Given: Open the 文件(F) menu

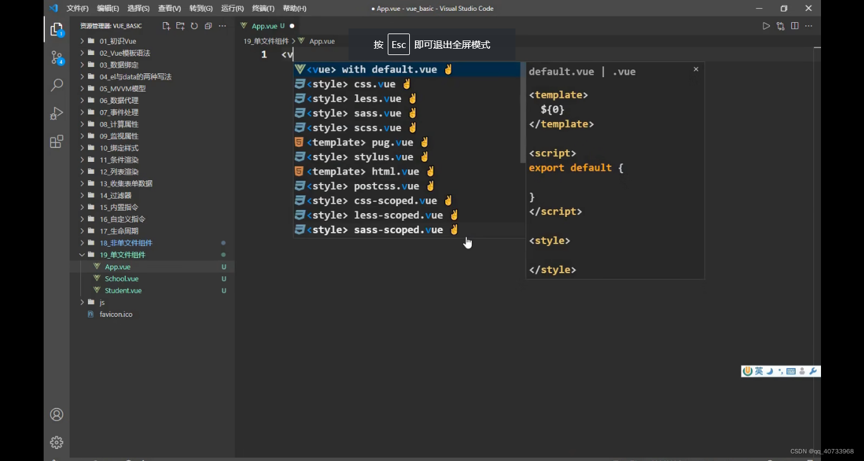Looking at the screenshot, I should [x=78, y=8].
